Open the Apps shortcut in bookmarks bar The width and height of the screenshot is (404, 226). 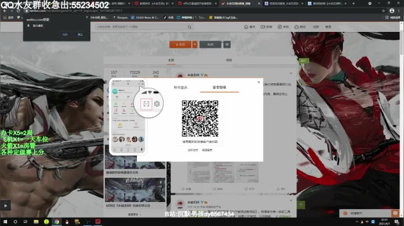(8, 17)
